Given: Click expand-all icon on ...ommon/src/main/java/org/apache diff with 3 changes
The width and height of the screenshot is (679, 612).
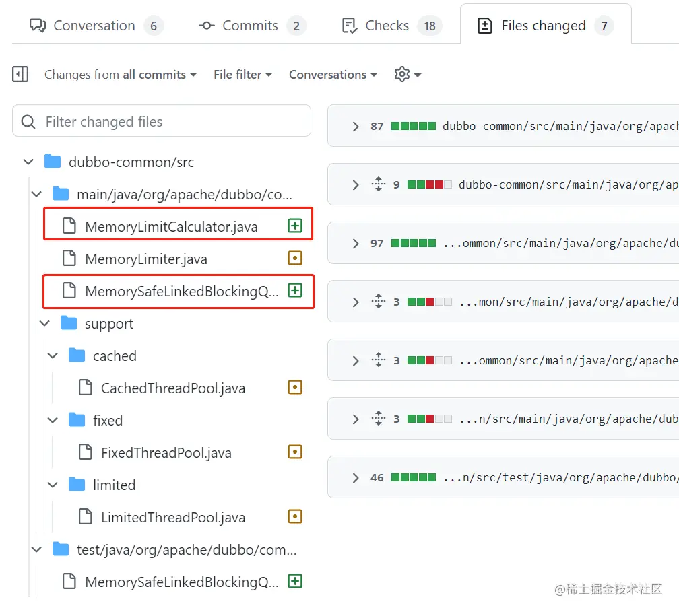Looking at the screenshot, I should coord(379,360).
